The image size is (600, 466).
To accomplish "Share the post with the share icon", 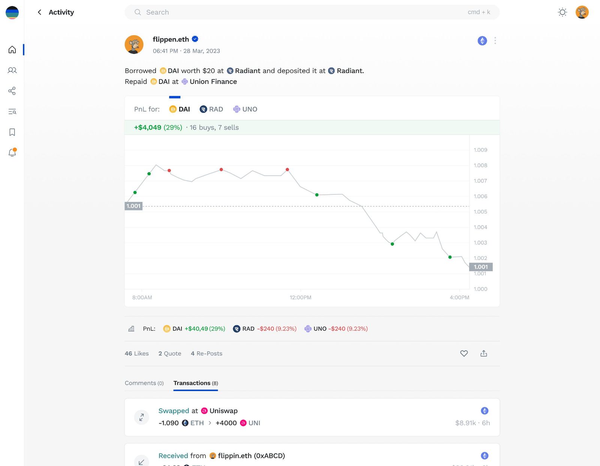I will coord(484,353).
